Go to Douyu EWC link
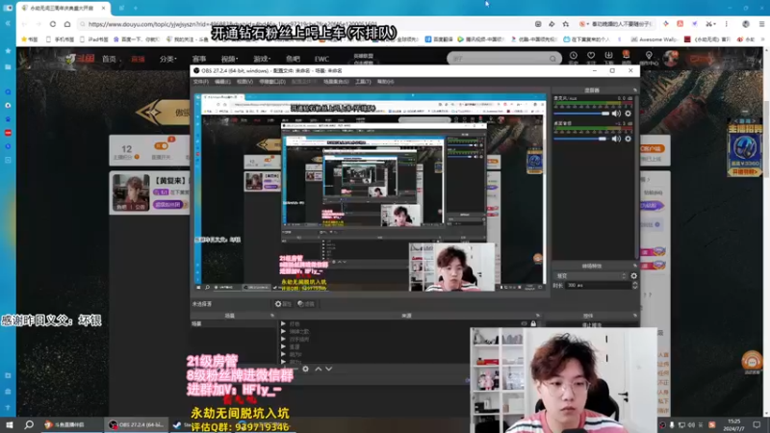This screenshot has width=770, height=433. tap(321, 59)
